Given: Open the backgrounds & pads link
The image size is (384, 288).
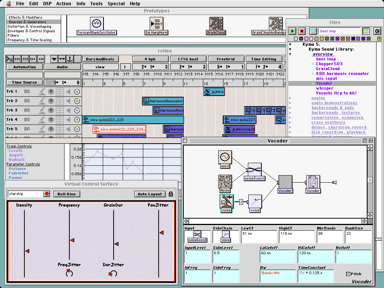Looking at the screenshot, I should tap(333, 108).
